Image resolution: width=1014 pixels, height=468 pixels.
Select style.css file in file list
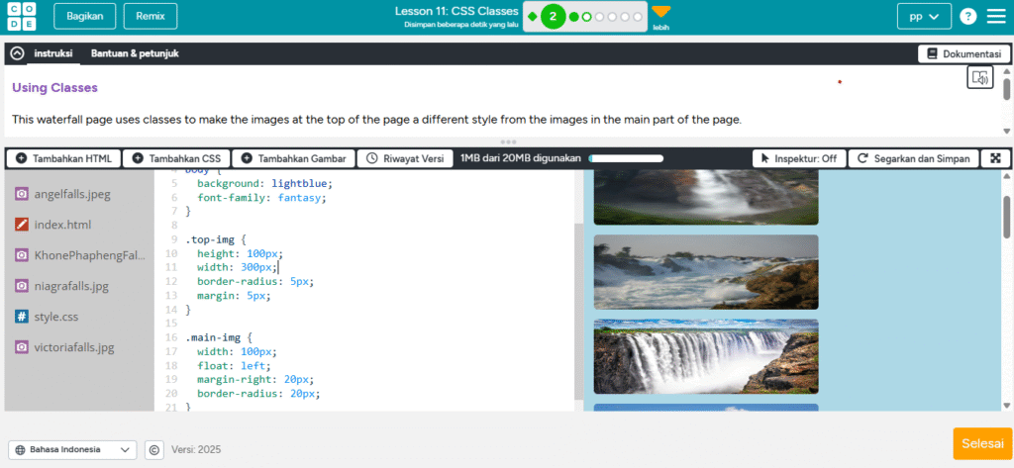[x=55, y=317]
